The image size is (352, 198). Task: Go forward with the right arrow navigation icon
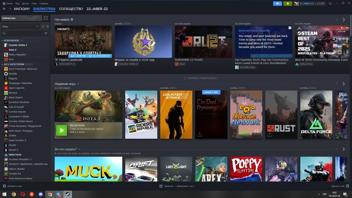[10, 9]
